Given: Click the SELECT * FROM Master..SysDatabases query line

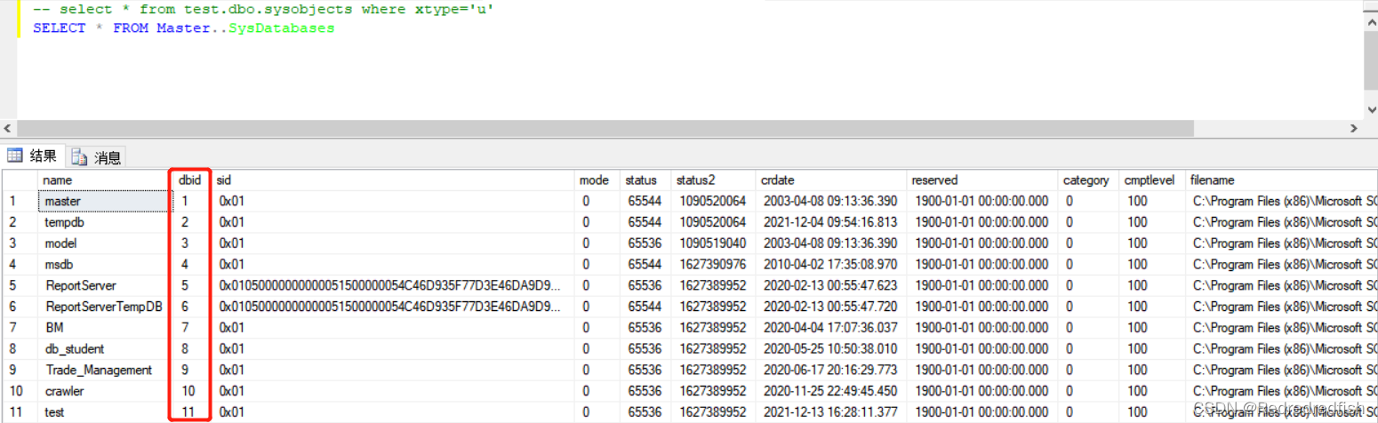Looking at the screenshot, I should [x=183, y=28].
